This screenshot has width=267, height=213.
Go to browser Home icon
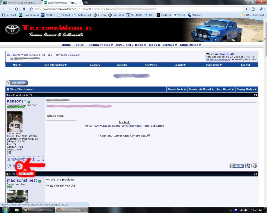24,9
